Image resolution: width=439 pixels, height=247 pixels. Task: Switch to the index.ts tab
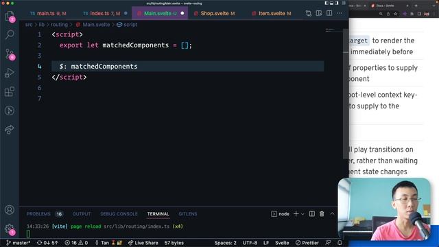(105, 14)
